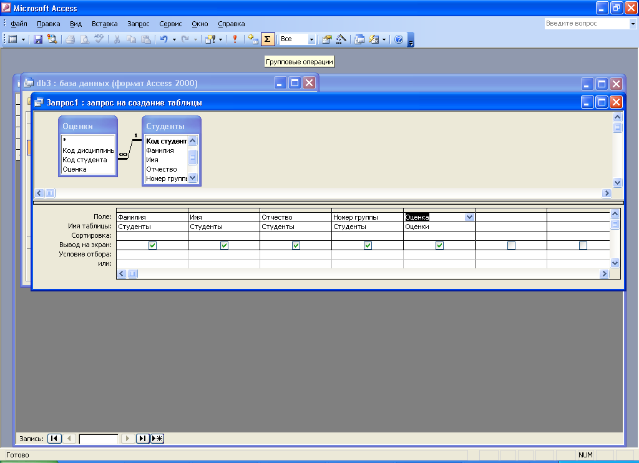The width and height of the screenshot is (639, 463).
Task: Open the Query Type dropdown arrow
Action: click(220, 39)
